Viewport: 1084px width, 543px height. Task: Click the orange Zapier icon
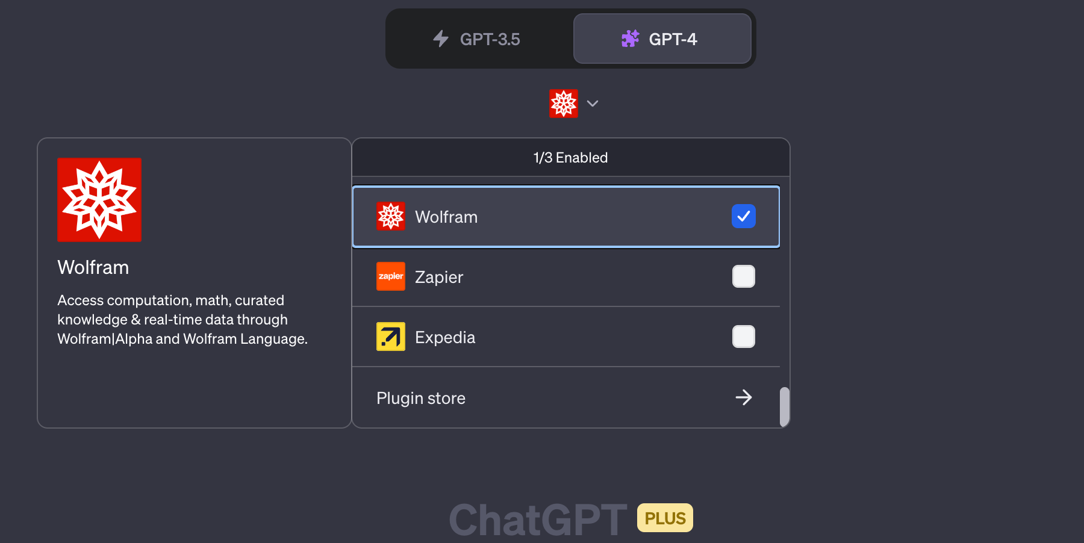391,276
